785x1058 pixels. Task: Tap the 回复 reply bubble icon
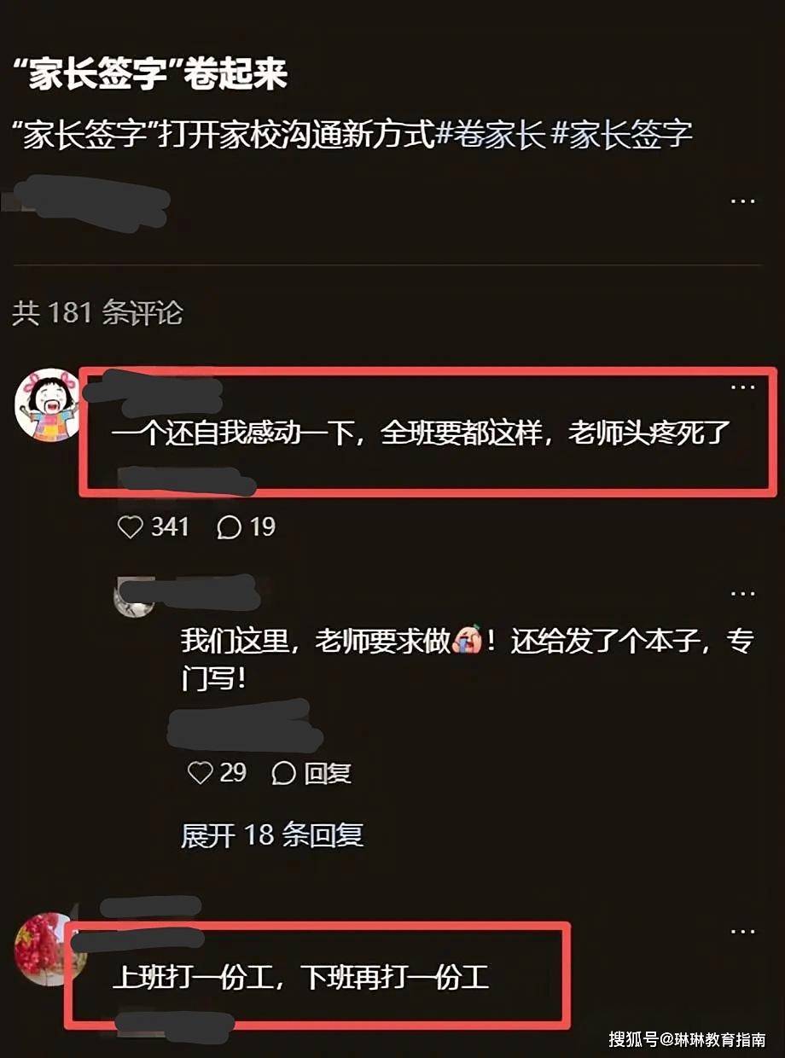coord(283,774)
